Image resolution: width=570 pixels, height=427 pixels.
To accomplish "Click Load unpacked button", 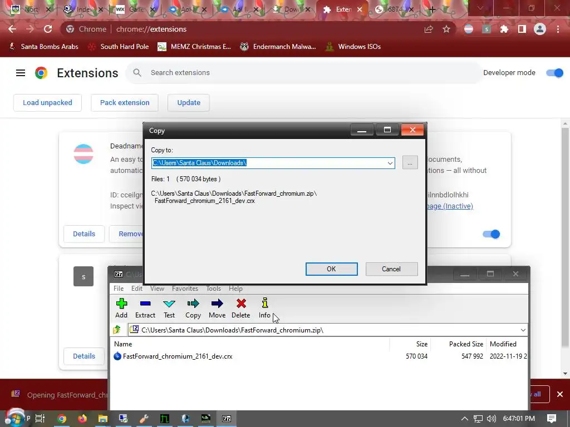I will pos(48,103).
